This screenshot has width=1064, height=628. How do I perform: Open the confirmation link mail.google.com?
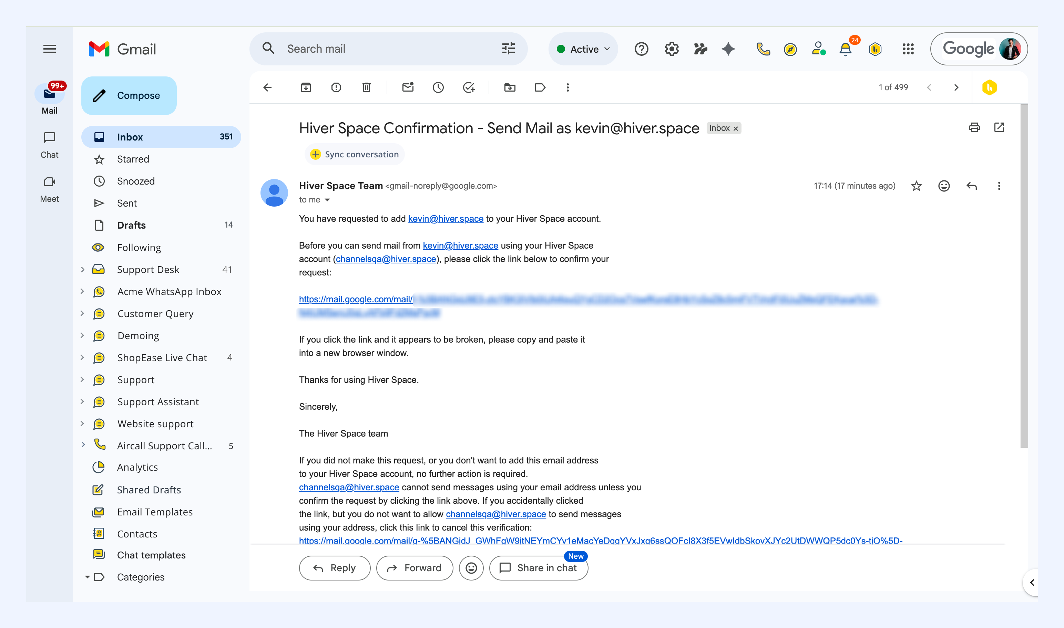588,306
